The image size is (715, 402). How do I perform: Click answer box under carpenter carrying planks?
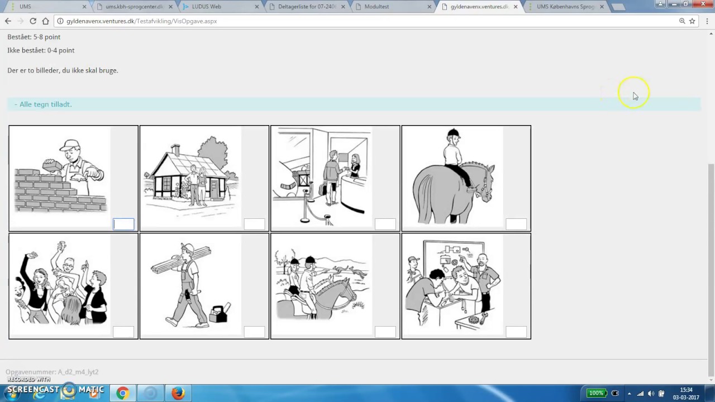[254, 332]
